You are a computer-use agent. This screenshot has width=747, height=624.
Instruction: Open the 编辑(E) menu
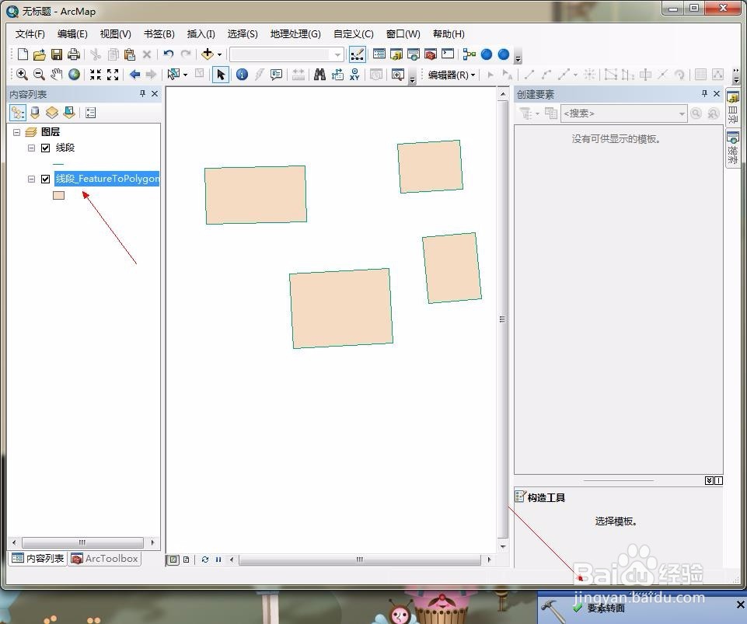pos(72,34)
